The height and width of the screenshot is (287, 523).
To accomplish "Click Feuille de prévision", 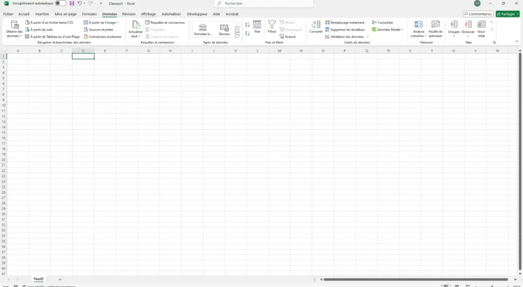I will pos(435,29).
